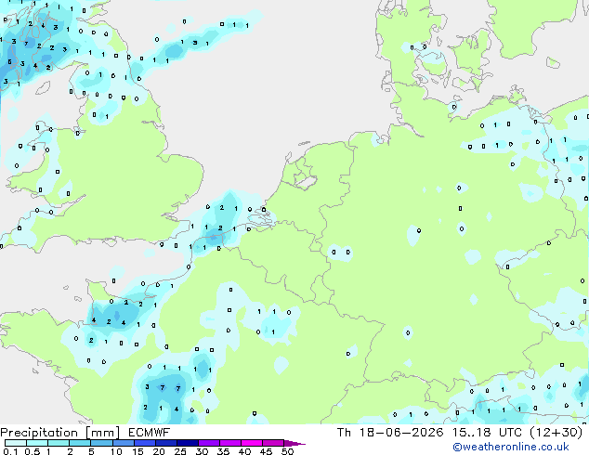Click the "45" legend scale label
The height and width of the screenshot is (455, 589).
point(266,451)
